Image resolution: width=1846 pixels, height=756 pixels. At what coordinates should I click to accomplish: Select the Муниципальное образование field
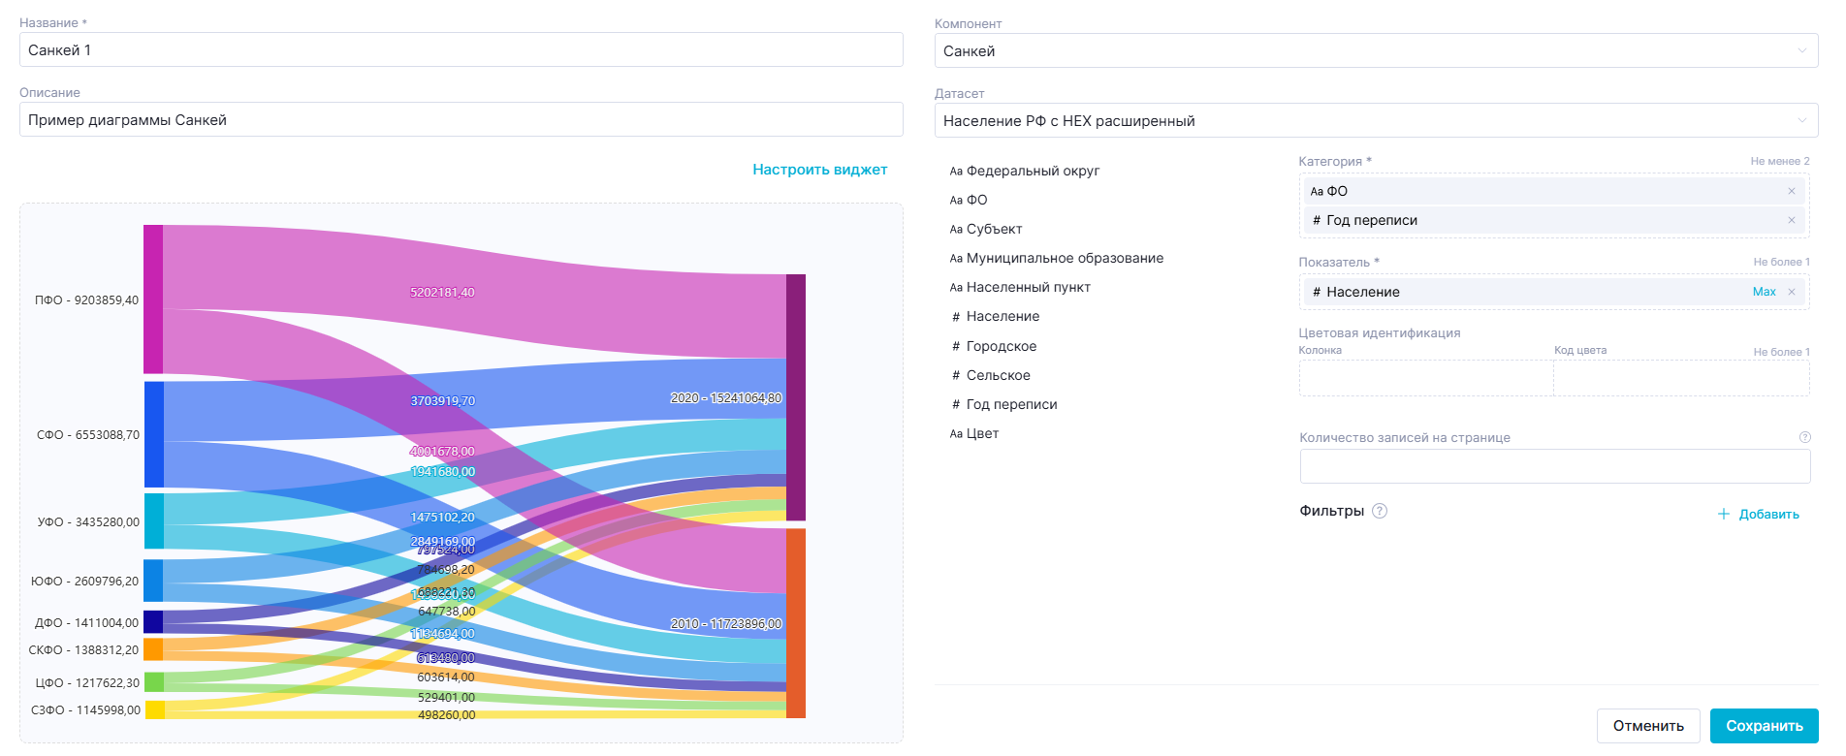click(1064, 258)
